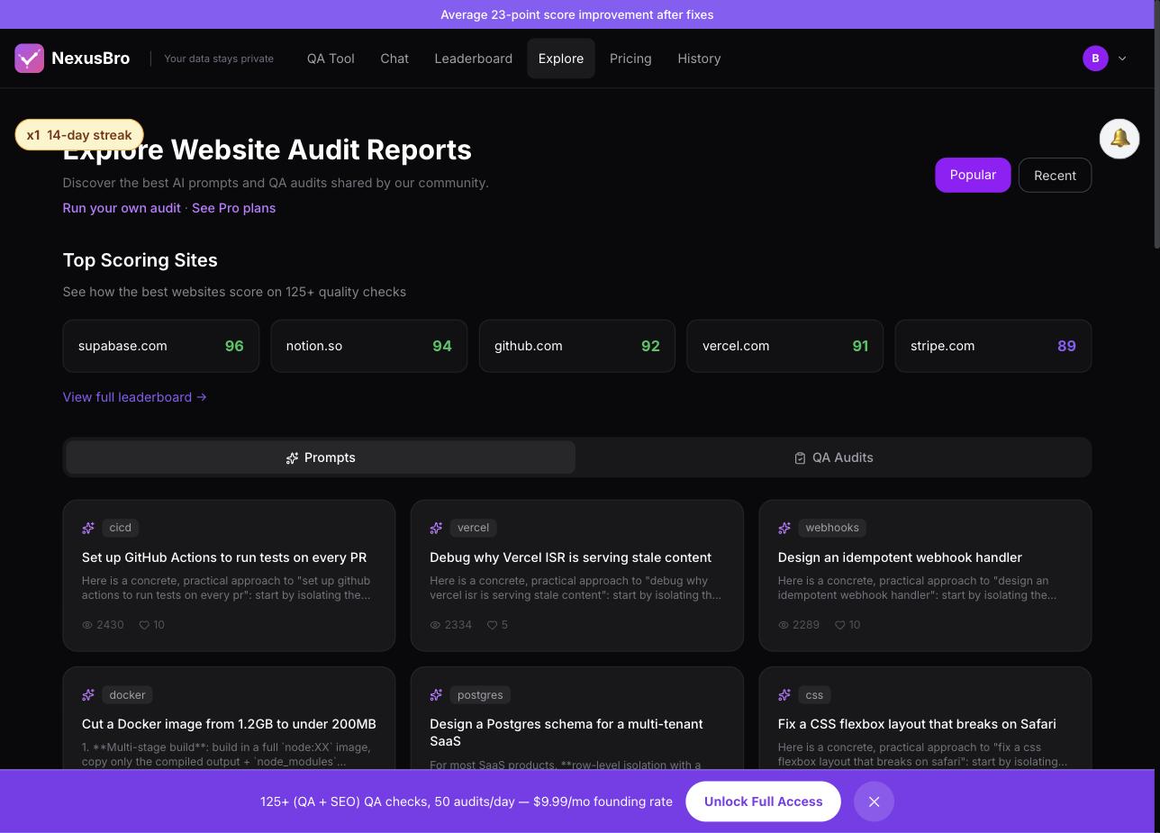Like the webhook handler prompt via heart icon
Image resolution: width=1160 pixels, height=833 pixels.
pos(839,625)
